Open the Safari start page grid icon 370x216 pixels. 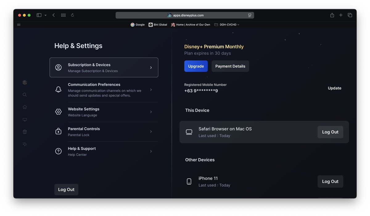[63, 15]
